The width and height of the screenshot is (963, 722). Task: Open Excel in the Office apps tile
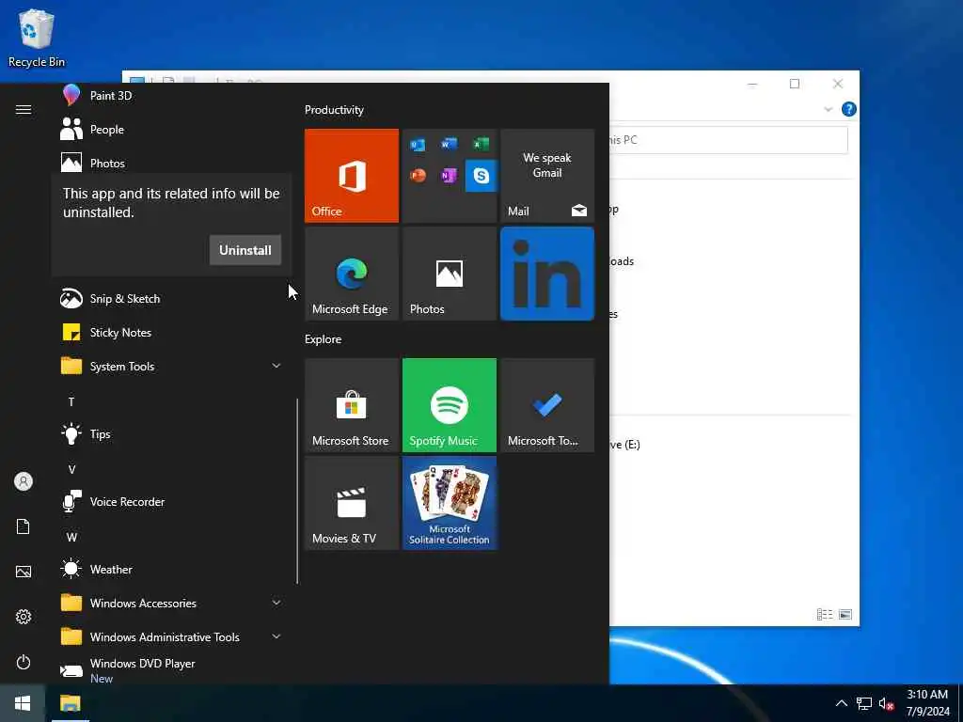(x=481, y=144)
